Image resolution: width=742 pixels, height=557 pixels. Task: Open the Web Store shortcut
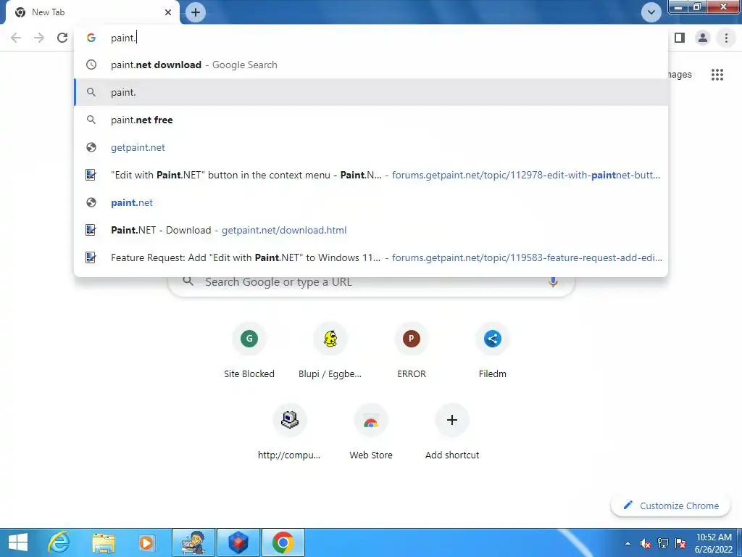(x=371, y=432)
